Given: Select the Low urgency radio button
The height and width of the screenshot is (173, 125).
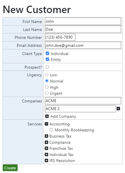Looking at the screenshot, I should (47, 75).
